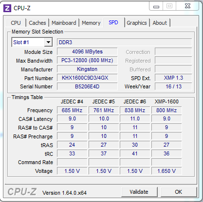Open the Caches tab
The width and height of the screenshot is (203, 202).
37,23
